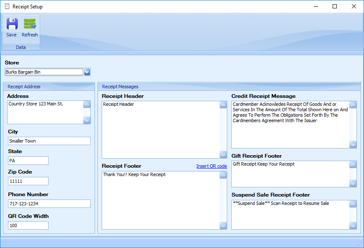Click the City input field

pyautogui.click(x=49, y=141)
